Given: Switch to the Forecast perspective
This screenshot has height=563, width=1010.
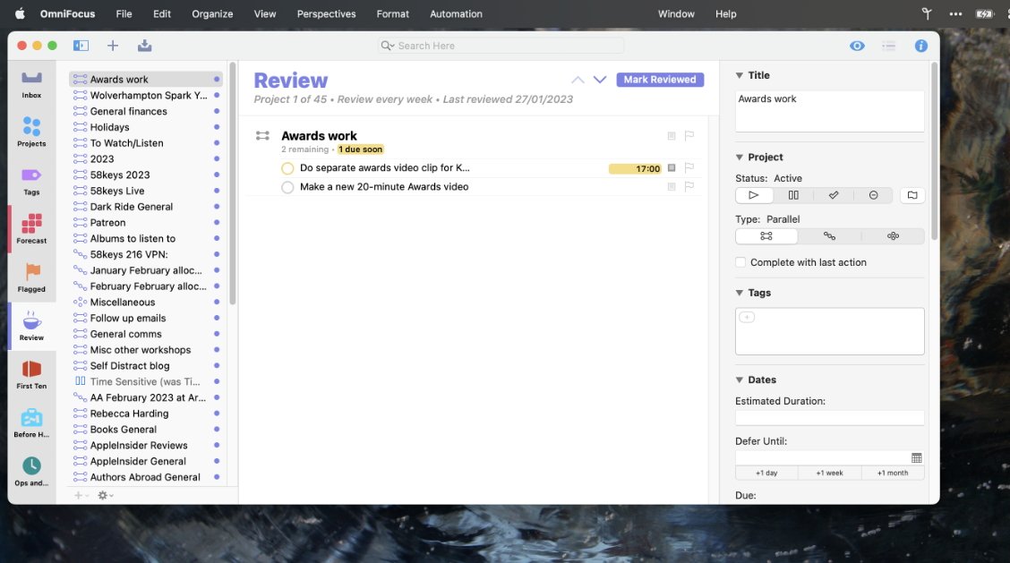Looking at the screenshot, I should 31,228.
